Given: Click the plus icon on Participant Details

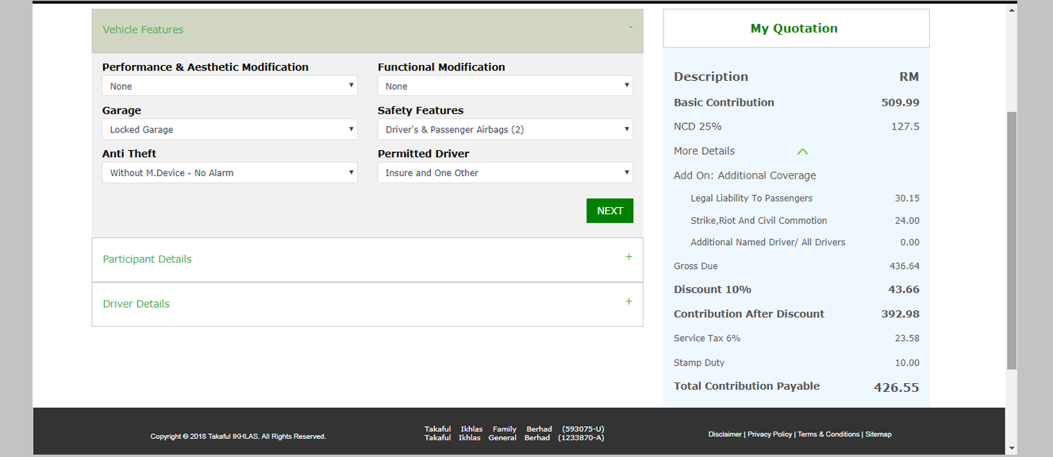Looking at the screenshot, I should tap(628, 257).
